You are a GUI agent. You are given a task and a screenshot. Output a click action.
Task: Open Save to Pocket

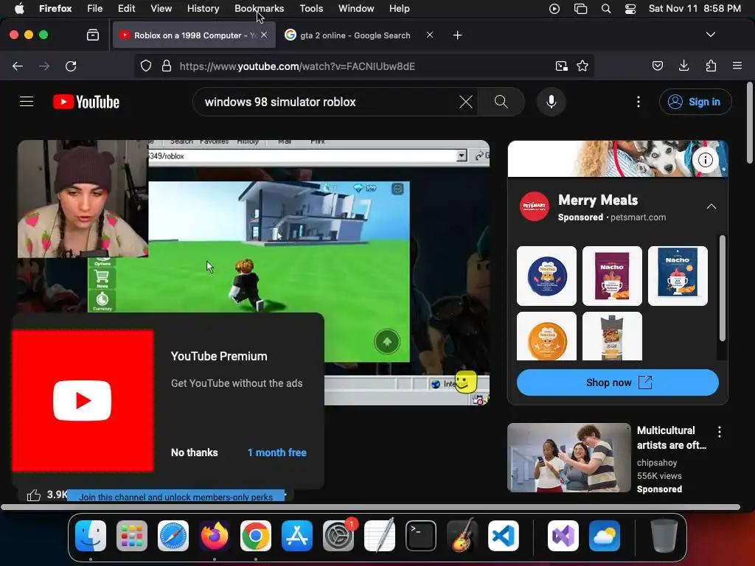point(658,66)
